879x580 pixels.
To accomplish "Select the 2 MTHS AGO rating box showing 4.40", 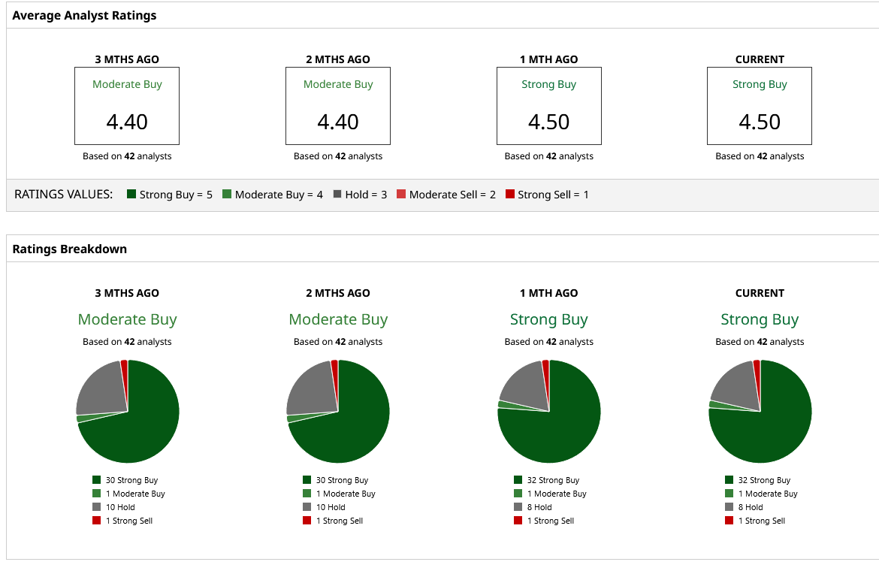I will point(338,106).
